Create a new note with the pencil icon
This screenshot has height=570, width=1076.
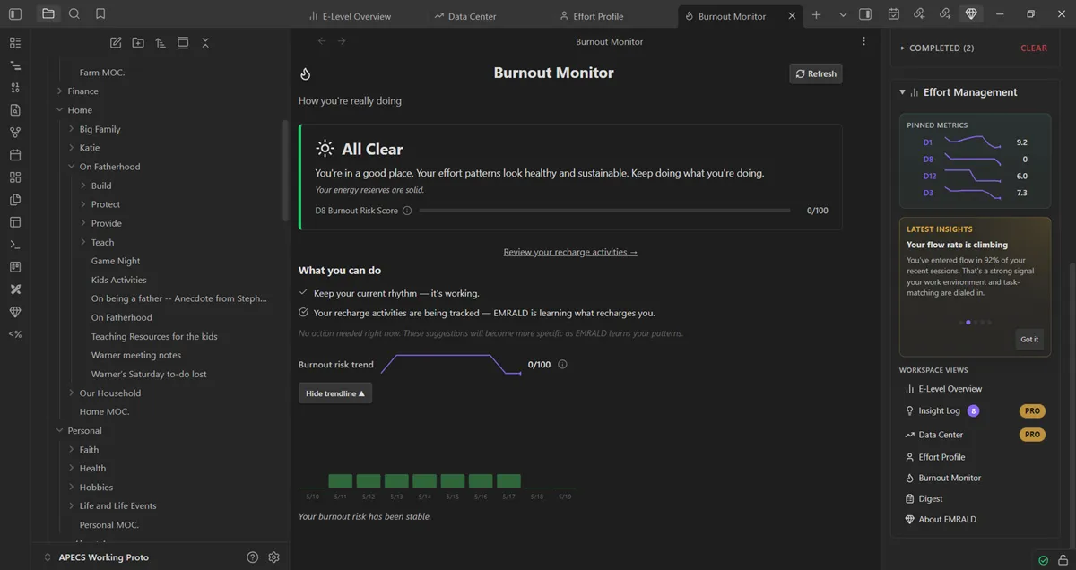click(116, 43)
